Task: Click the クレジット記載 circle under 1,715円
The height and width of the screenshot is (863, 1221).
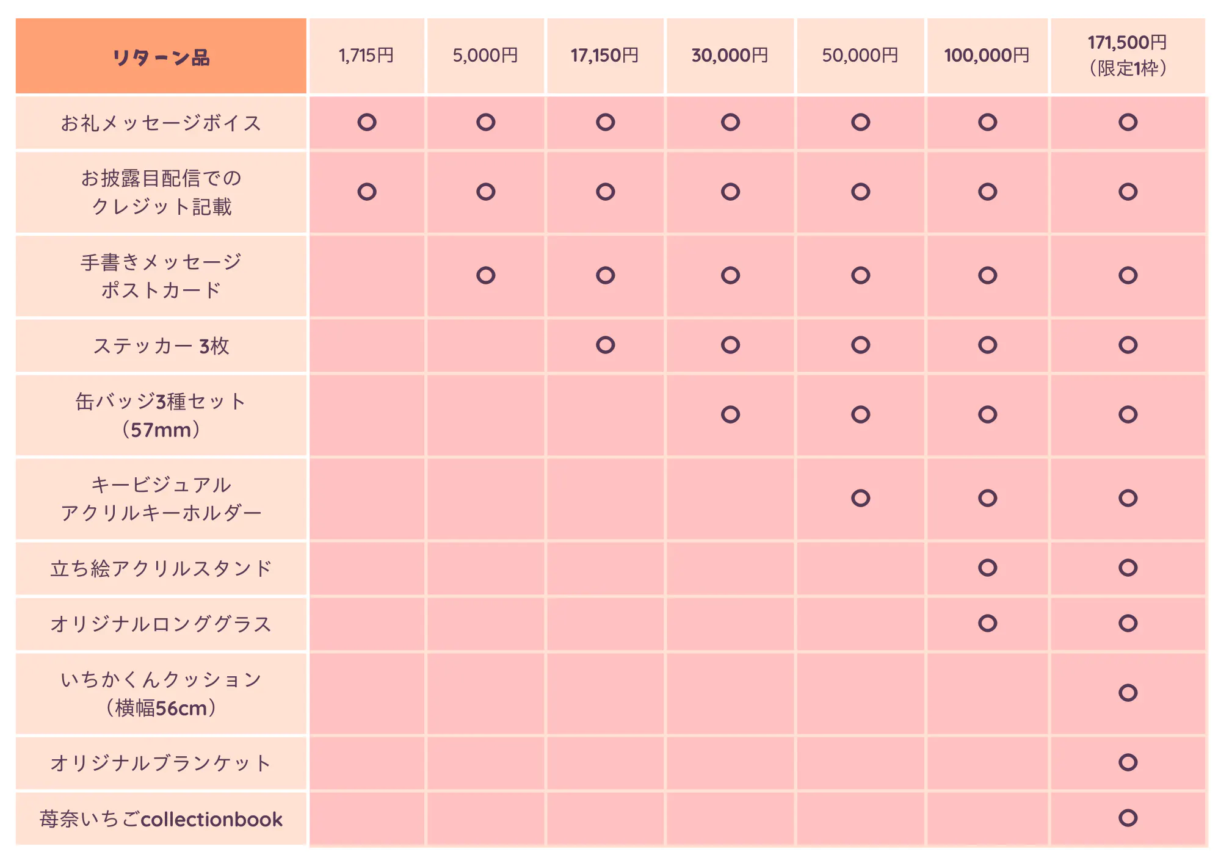Action: click(x=367, y=192)
